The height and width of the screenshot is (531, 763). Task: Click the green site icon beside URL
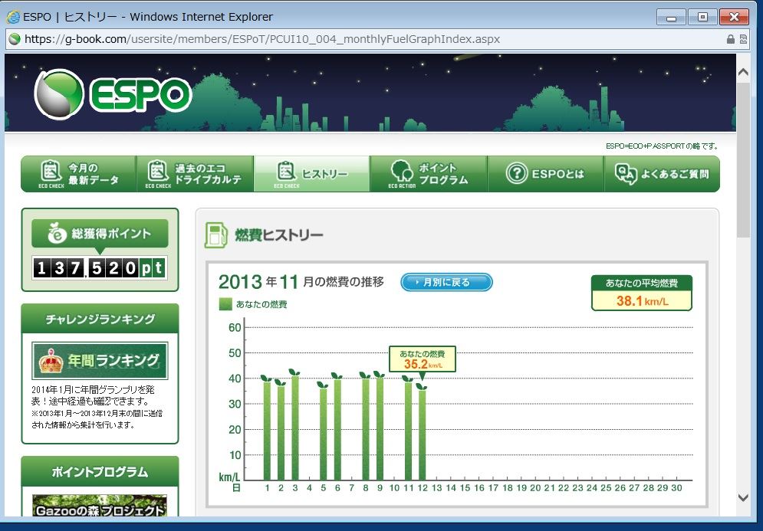(x=15, y=39)
